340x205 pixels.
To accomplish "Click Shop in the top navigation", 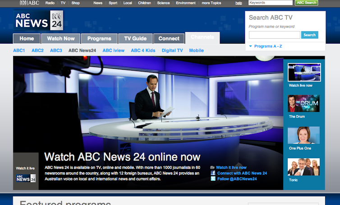I will coord(75,3).
